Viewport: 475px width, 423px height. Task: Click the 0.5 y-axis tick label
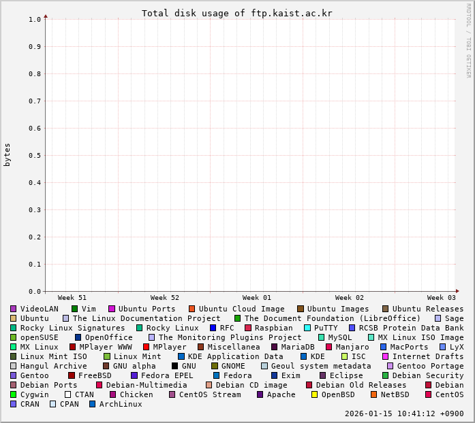[35, 156]
